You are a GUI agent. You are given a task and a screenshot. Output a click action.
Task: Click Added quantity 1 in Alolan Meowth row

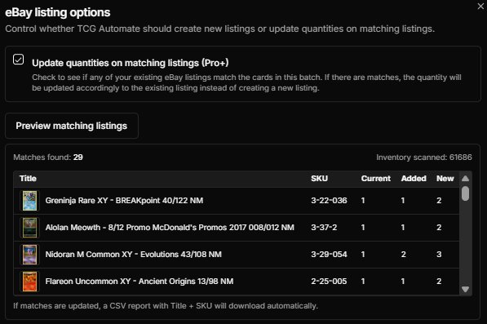tap(403, 228)
